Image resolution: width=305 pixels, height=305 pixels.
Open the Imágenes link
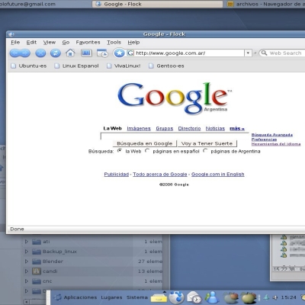[139, 129]
